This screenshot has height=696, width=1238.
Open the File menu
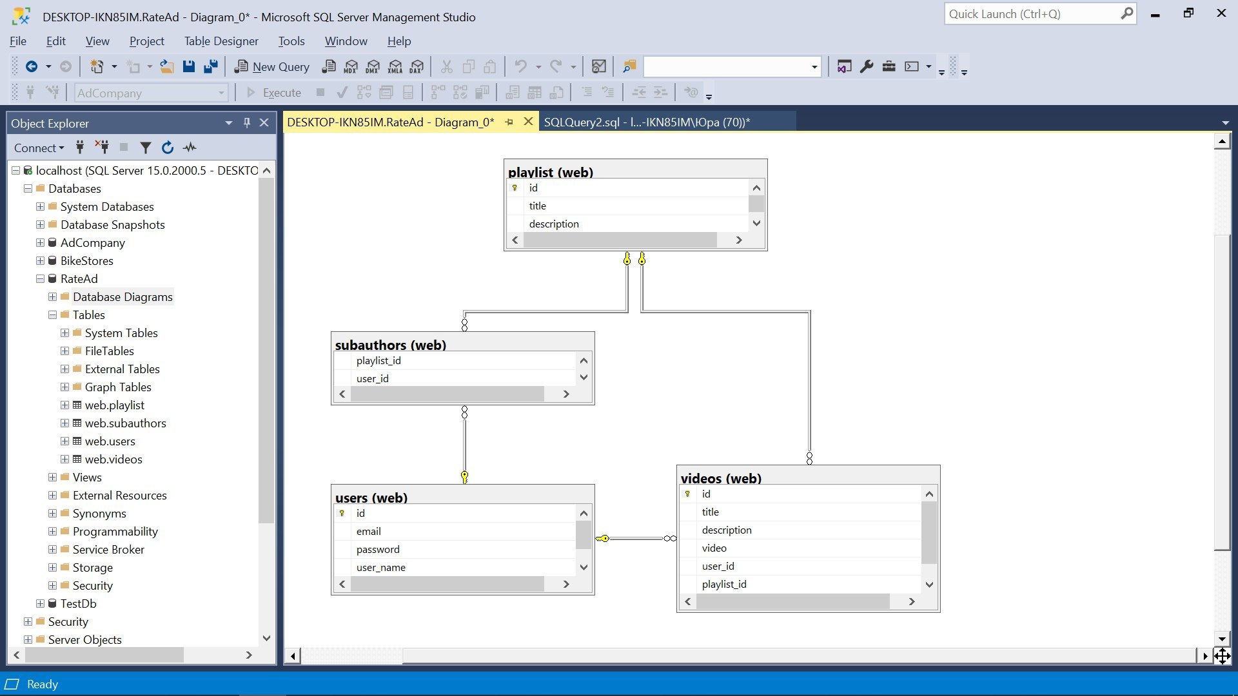(x=18, y=41)
